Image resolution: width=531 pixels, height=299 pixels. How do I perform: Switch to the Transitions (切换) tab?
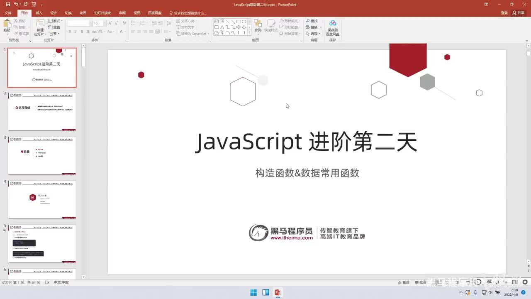coord(68,13)
